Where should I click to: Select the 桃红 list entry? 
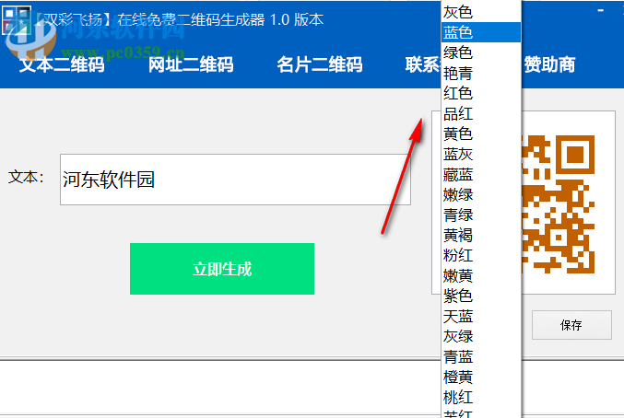click(481, 397)
